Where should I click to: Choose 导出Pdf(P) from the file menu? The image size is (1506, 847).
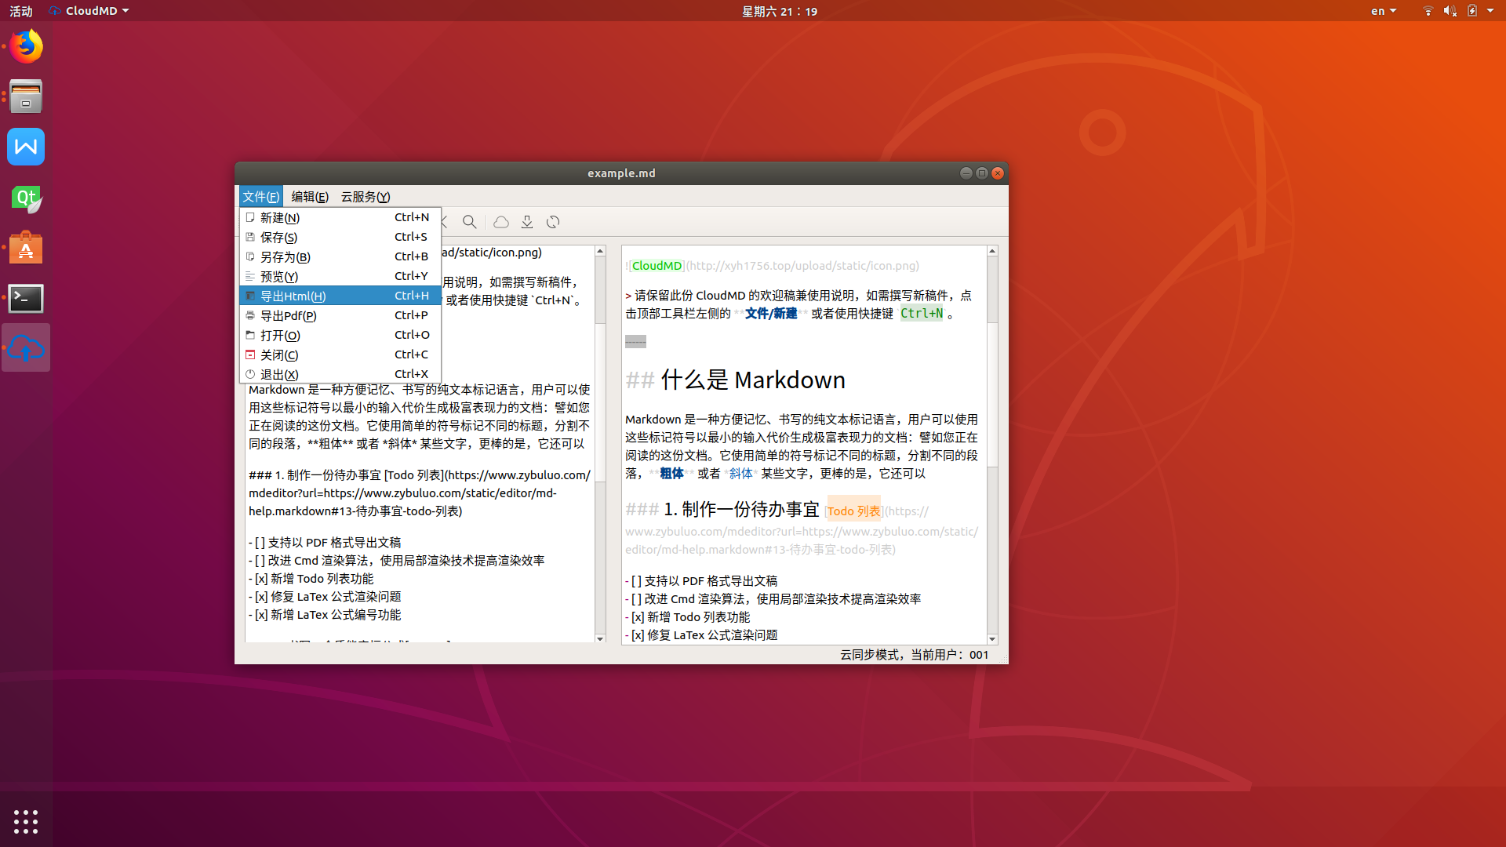340,315
